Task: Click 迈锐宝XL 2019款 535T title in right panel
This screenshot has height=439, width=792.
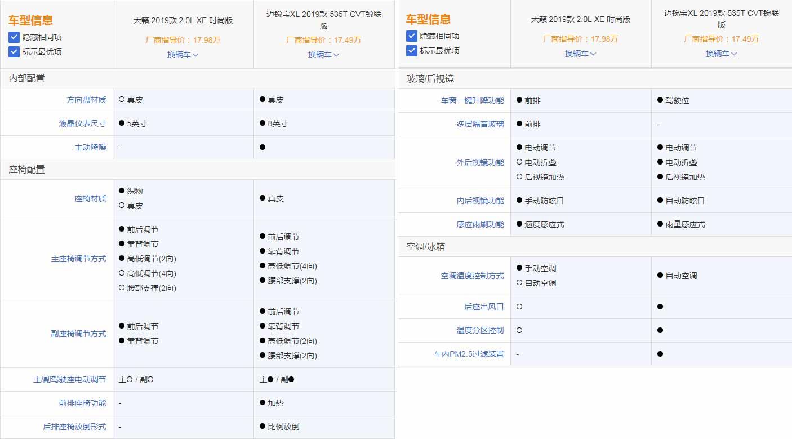Action: [722, 19]
